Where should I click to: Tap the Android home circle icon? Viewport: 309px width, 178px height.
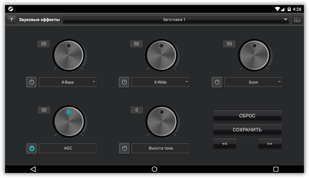coord(154,169)
